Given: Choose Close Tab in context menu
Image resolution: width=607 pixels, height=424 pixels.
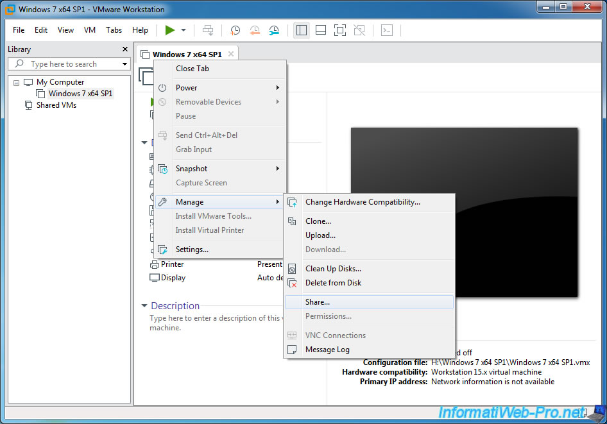Looking at the screenshot, I should pos(220,69).
